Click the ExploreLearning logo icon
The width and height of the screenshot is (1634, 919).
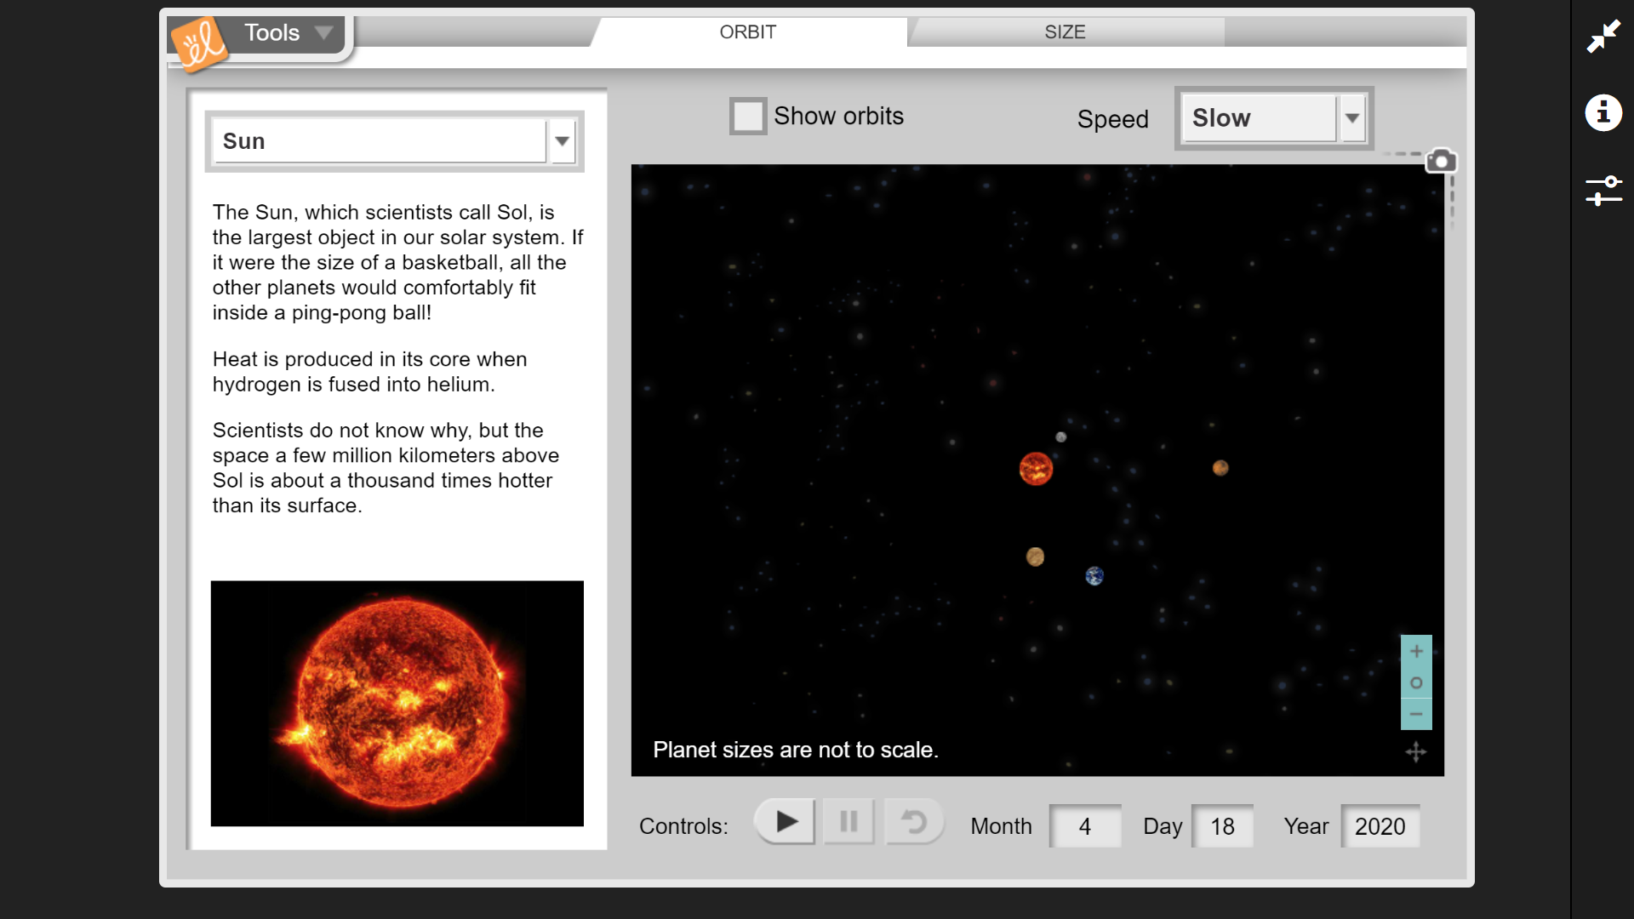(x=199, y=43)
